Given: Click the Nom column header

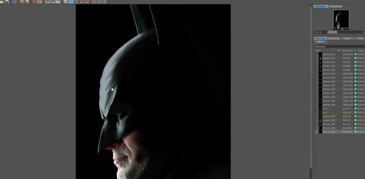Looking at the screenshot, I should click(x=318, y=50).
